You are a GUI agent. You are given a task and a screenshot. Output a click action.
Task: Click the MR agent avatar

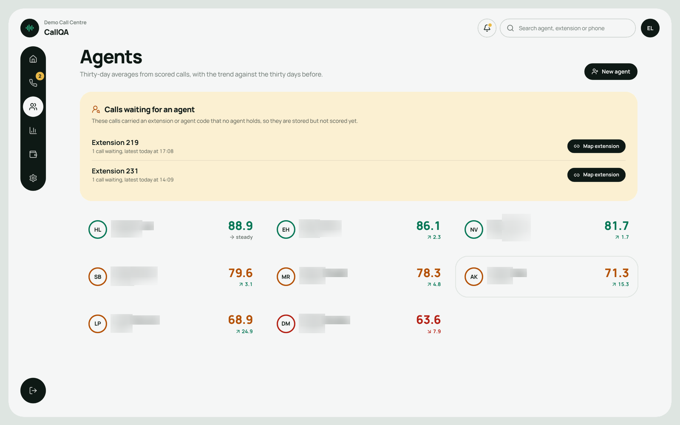pyautogui.click(x=286, y=277)
